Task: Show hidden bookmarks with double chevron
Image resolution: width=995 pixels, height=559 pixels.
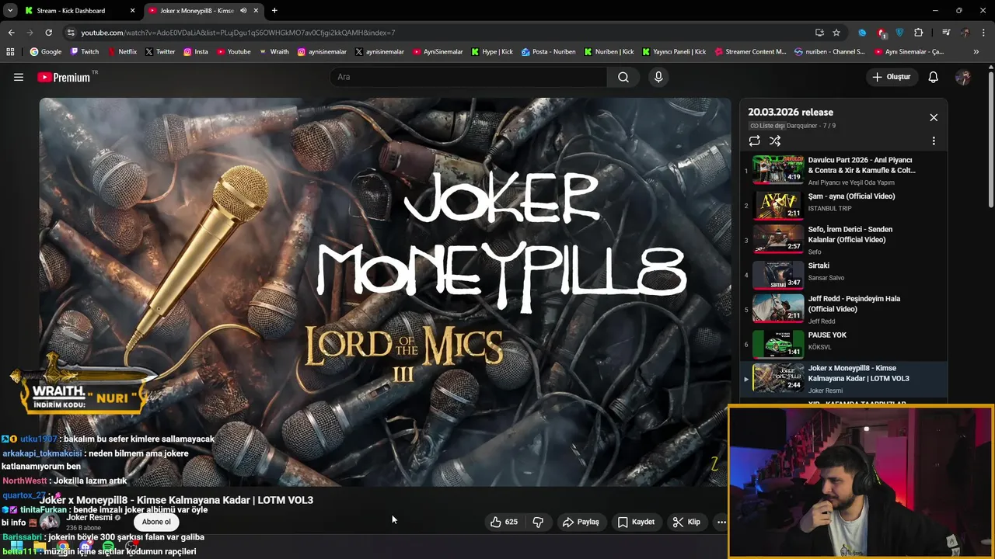Action: pyautogui.click(x=976, y=52)
